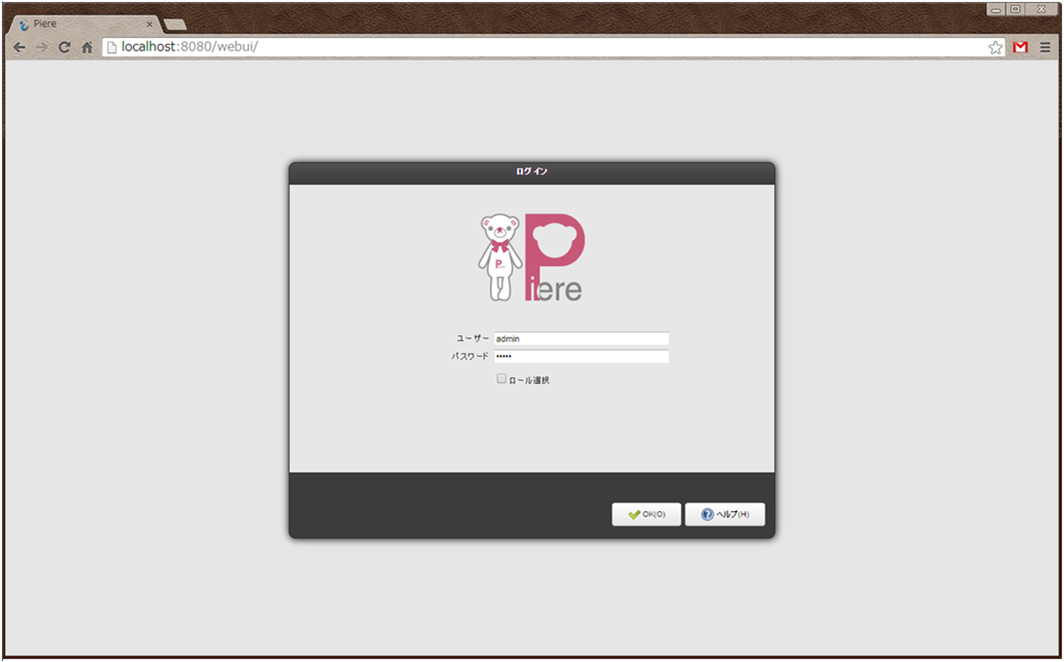The height and width of the screenshot is (662, 1064).
Task: Click the Piere bear logo image
Action: [531, 257]
